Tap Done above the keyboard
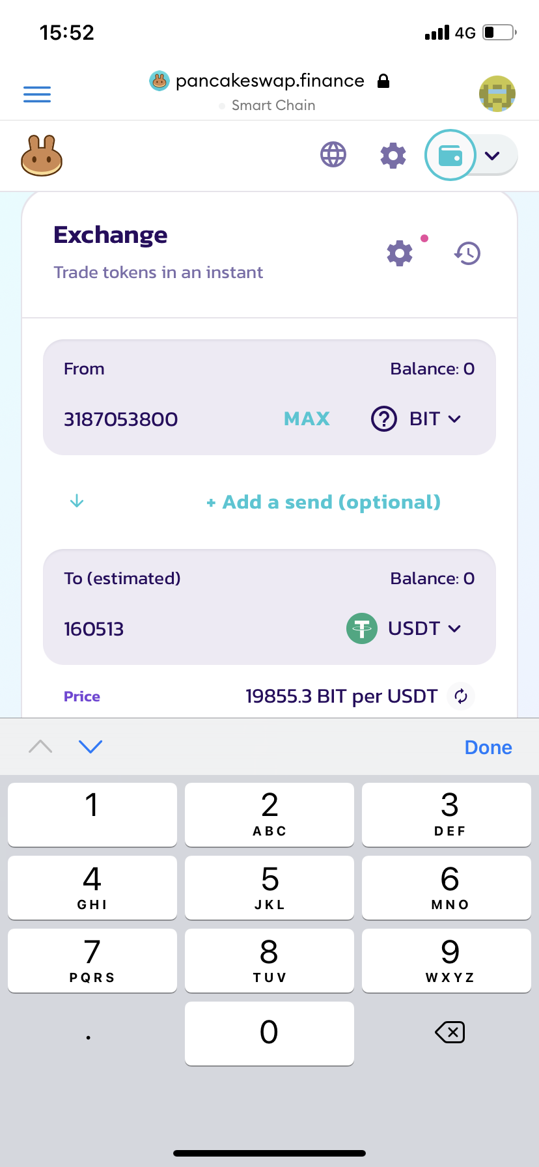This screenshot has height=1167, width=539. (x=488, y=747)
